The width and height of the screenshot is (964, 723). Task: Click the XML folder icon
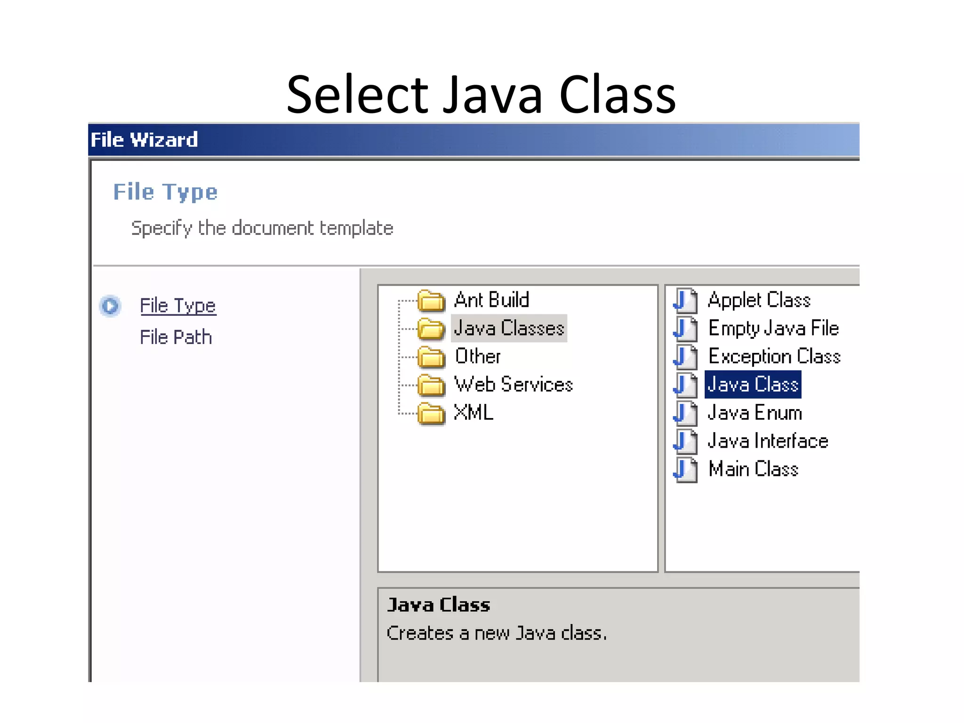(x=431, y=414)
